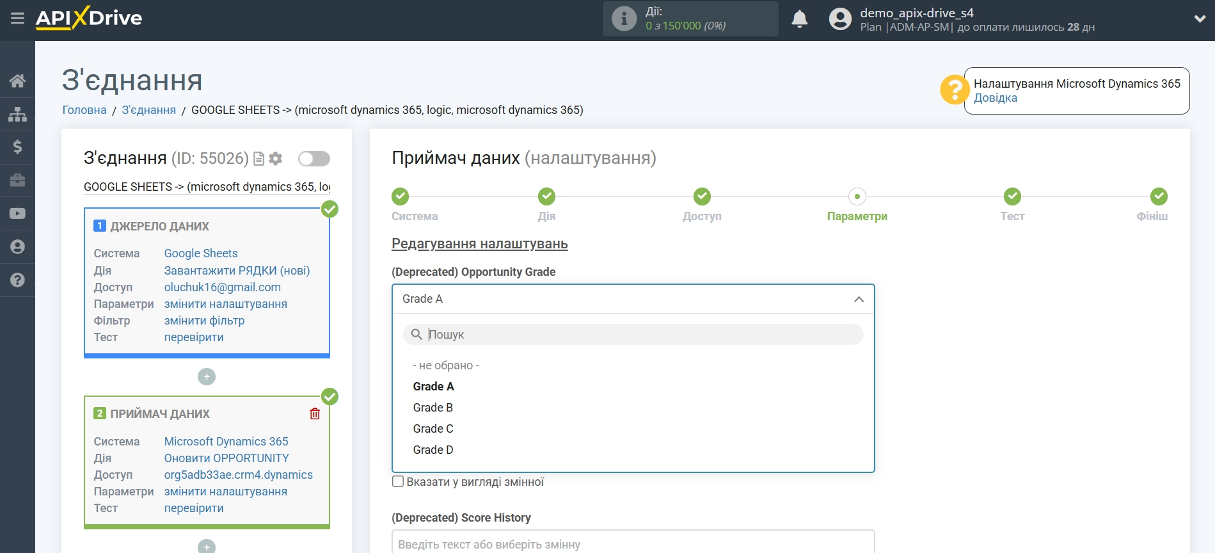Click the ApiX-Drive logo
The height and width of the screenshot is (553, 1215).
click(x=89, y=18)
